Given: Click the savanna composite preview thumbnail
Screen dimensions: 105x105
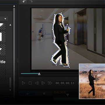Looking at the screenshot, I should pos(92,81).
